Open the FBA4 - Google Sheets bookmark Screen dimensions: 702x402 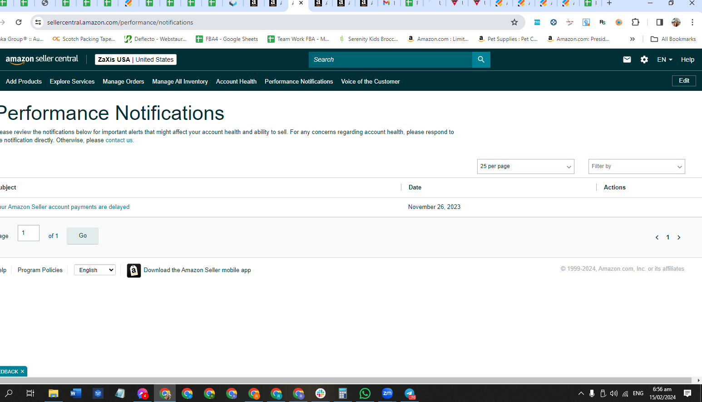point(227,39)
